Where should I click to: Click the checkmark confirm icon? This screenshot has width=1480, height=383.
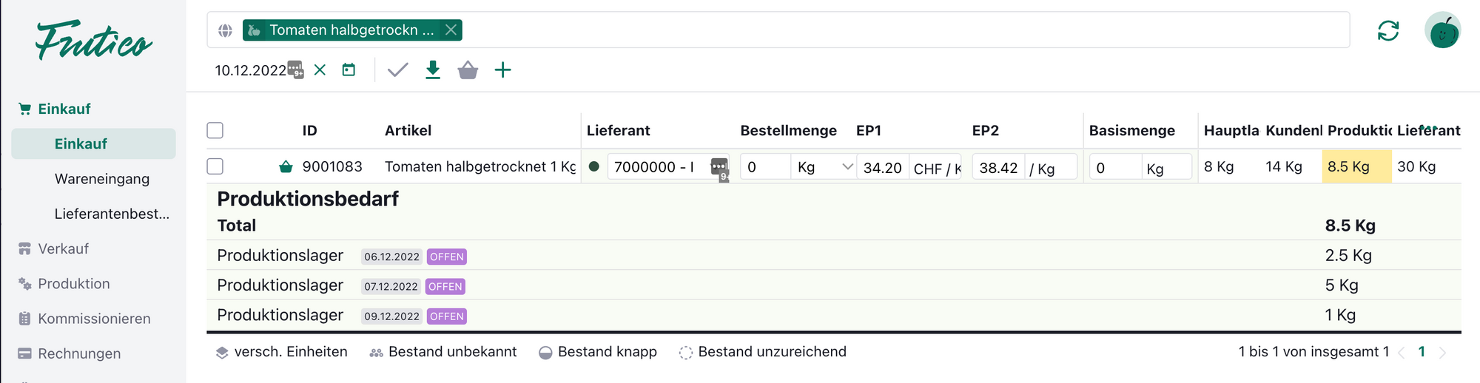point(397,70)
